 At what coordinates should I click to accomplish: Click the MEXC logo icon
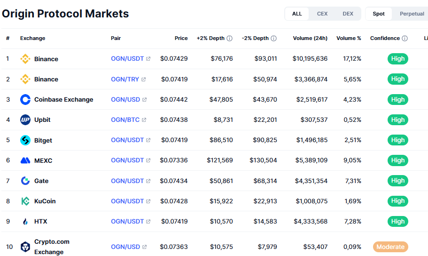(x=25, y=160)
